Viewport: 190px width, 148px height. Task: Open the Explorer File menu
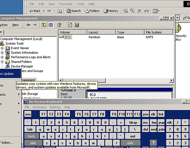pyautogui.click(x=32, y=4)
